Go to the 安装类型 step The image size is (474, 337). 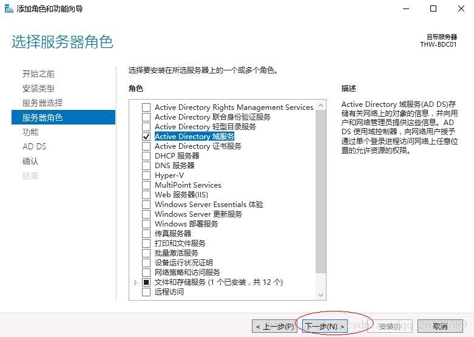pos(38,88)
